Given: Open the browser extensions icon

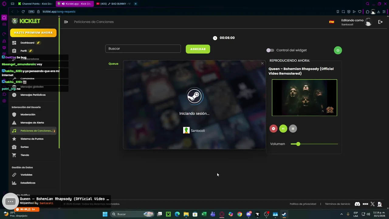Looking at the screenshot, I should [367, 12].
